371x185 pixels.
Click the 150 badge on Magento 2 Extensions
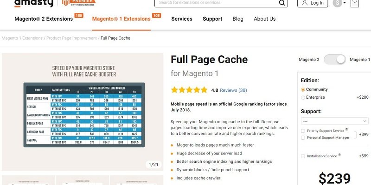click(x=78, y=16)
